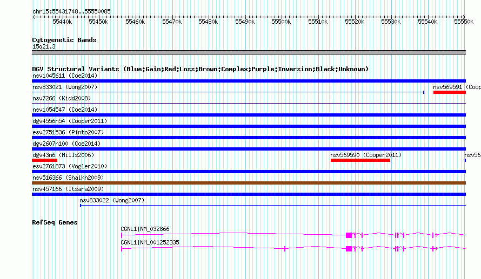Select the esv2751536 (Pinto2007) label
Screen dimensions: 481x279
point(68,132)
